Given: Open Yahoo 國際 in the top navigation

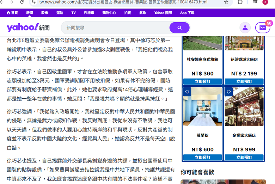Looking at the screenshot, I should pyautogui.click(x=163, y=13).
